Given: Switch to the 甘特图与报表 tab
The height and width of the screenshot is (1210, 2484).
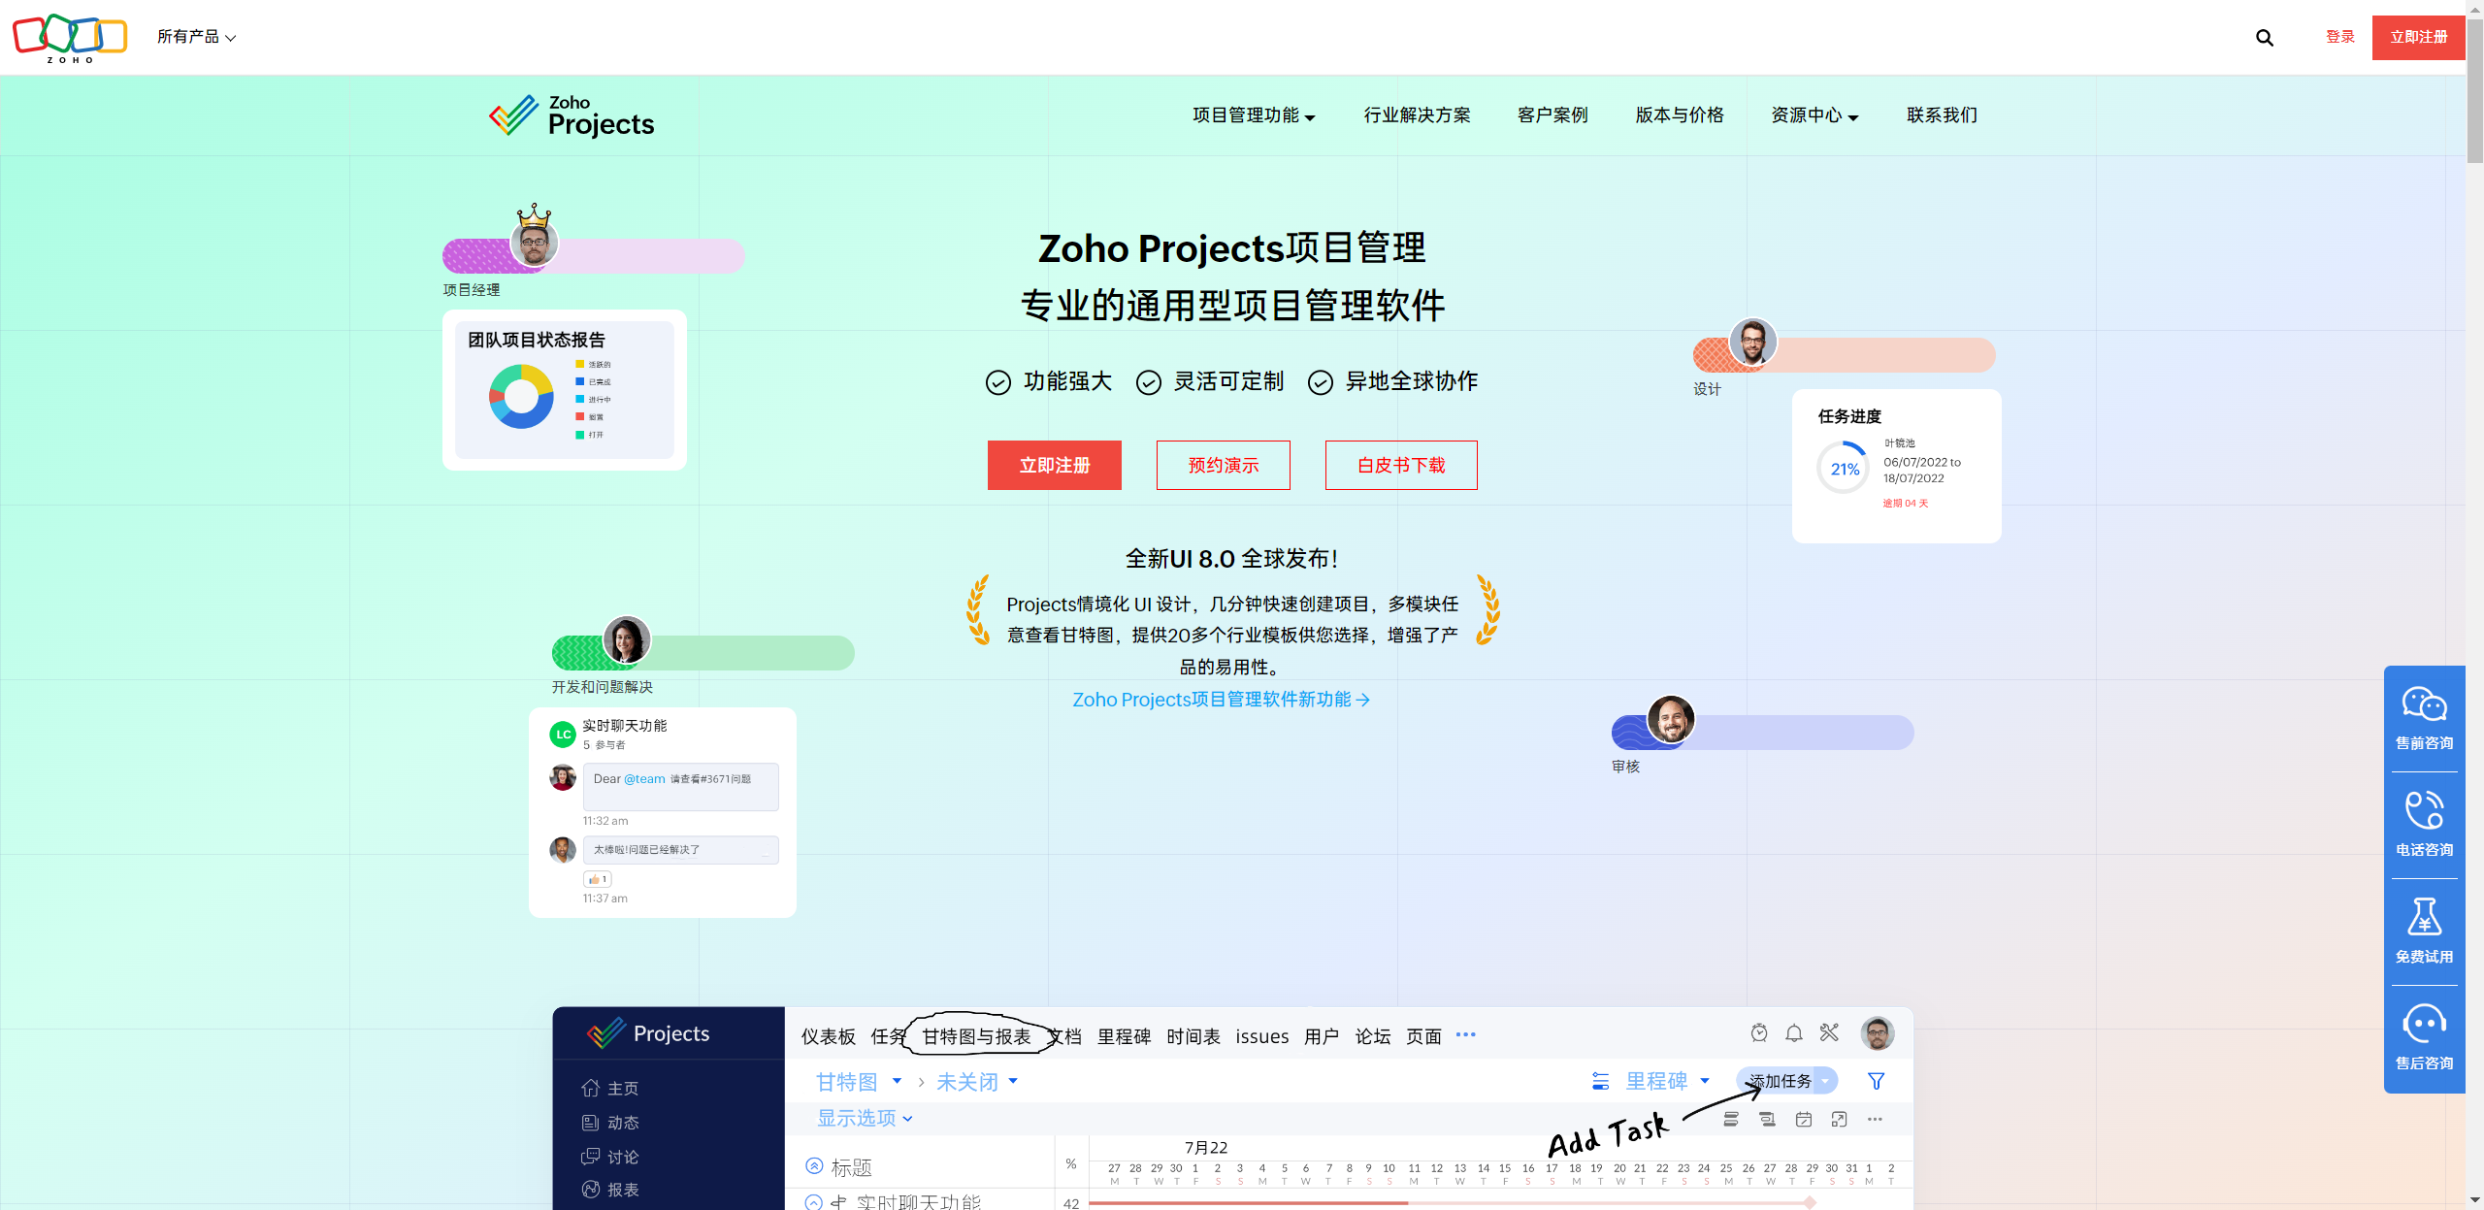Looking at the screenshot, I should click(x=976, y=1036).
